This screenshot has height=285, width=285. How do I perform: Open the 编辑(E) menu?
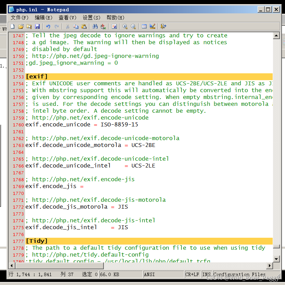pyautogui.click(x=44, y=17)
